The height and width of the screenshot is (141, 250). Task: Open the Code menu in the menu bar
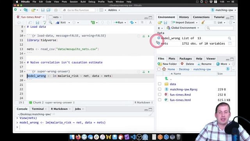(x=48, y=2)
